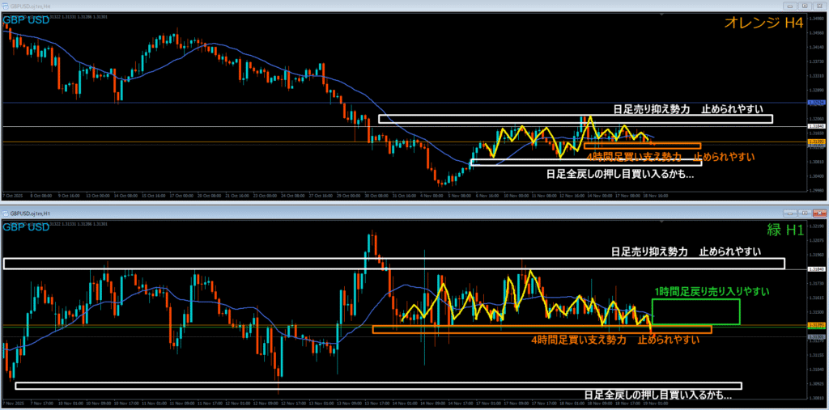Screen dimensions: 829x410
Task: Select 4時間足買い支え勢力 text in the H4 chart
Action: tap(633, 157)
